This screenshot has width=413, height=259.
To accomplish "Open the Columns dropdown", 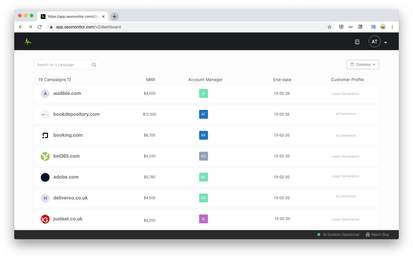I will coord(363,65).
